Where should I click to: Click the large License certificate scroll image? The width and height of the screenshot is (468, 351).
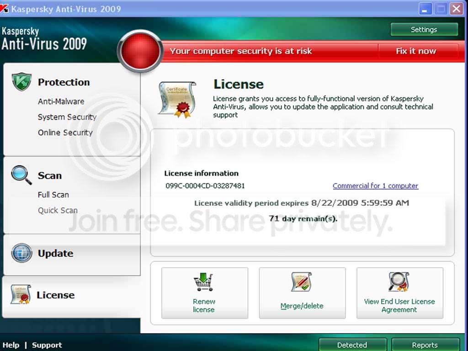point(177,99)
